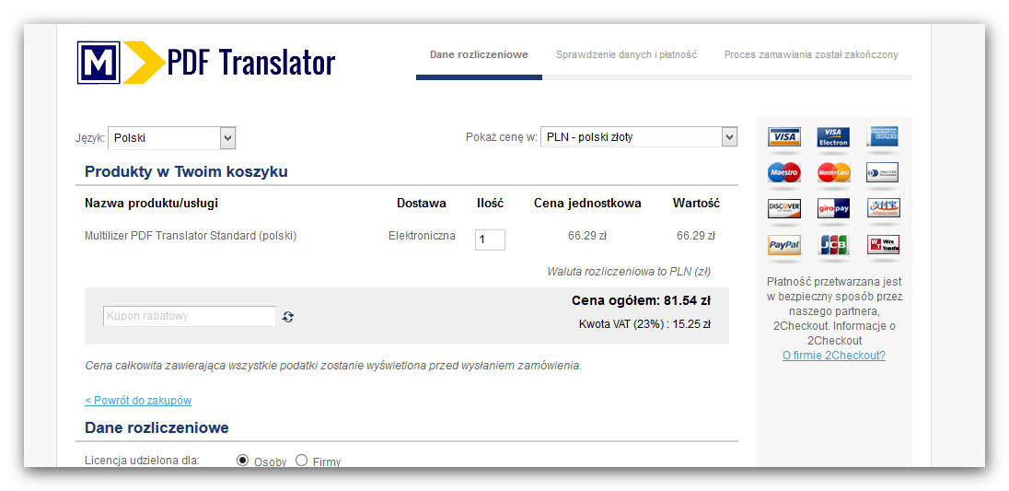Click product name Multilizer PDF Translator Standard
The height and width of the screenshot is (491, 1009).
pyautogui.click(x=191, y=236)
